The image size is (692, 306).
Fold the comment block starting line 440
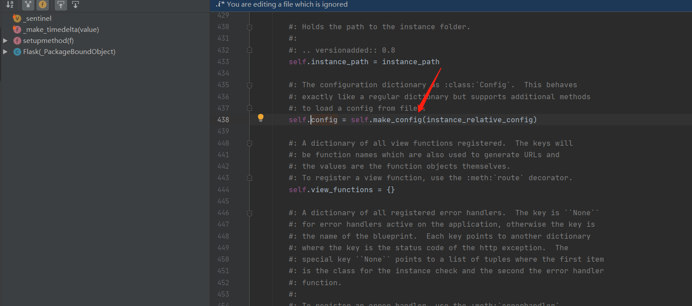pos(250,143)
